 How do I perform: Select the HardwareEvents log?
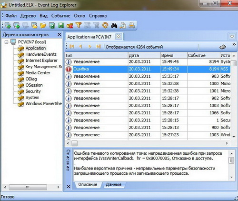41,54
